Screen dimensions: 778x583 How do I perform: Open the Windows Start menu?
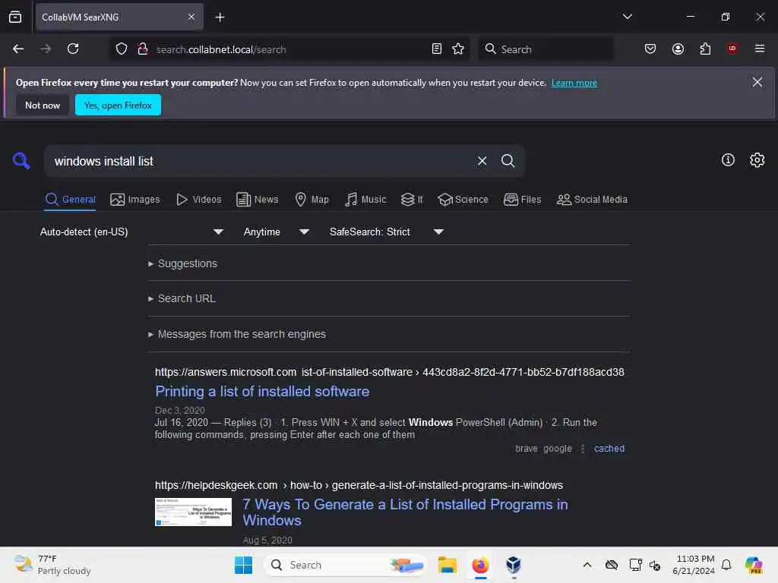pyautogui.click(x=243, y=565)
